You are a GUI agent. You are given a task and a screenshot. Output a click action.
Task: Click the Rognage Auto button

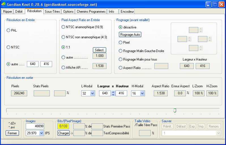click(x=130, y=35)
